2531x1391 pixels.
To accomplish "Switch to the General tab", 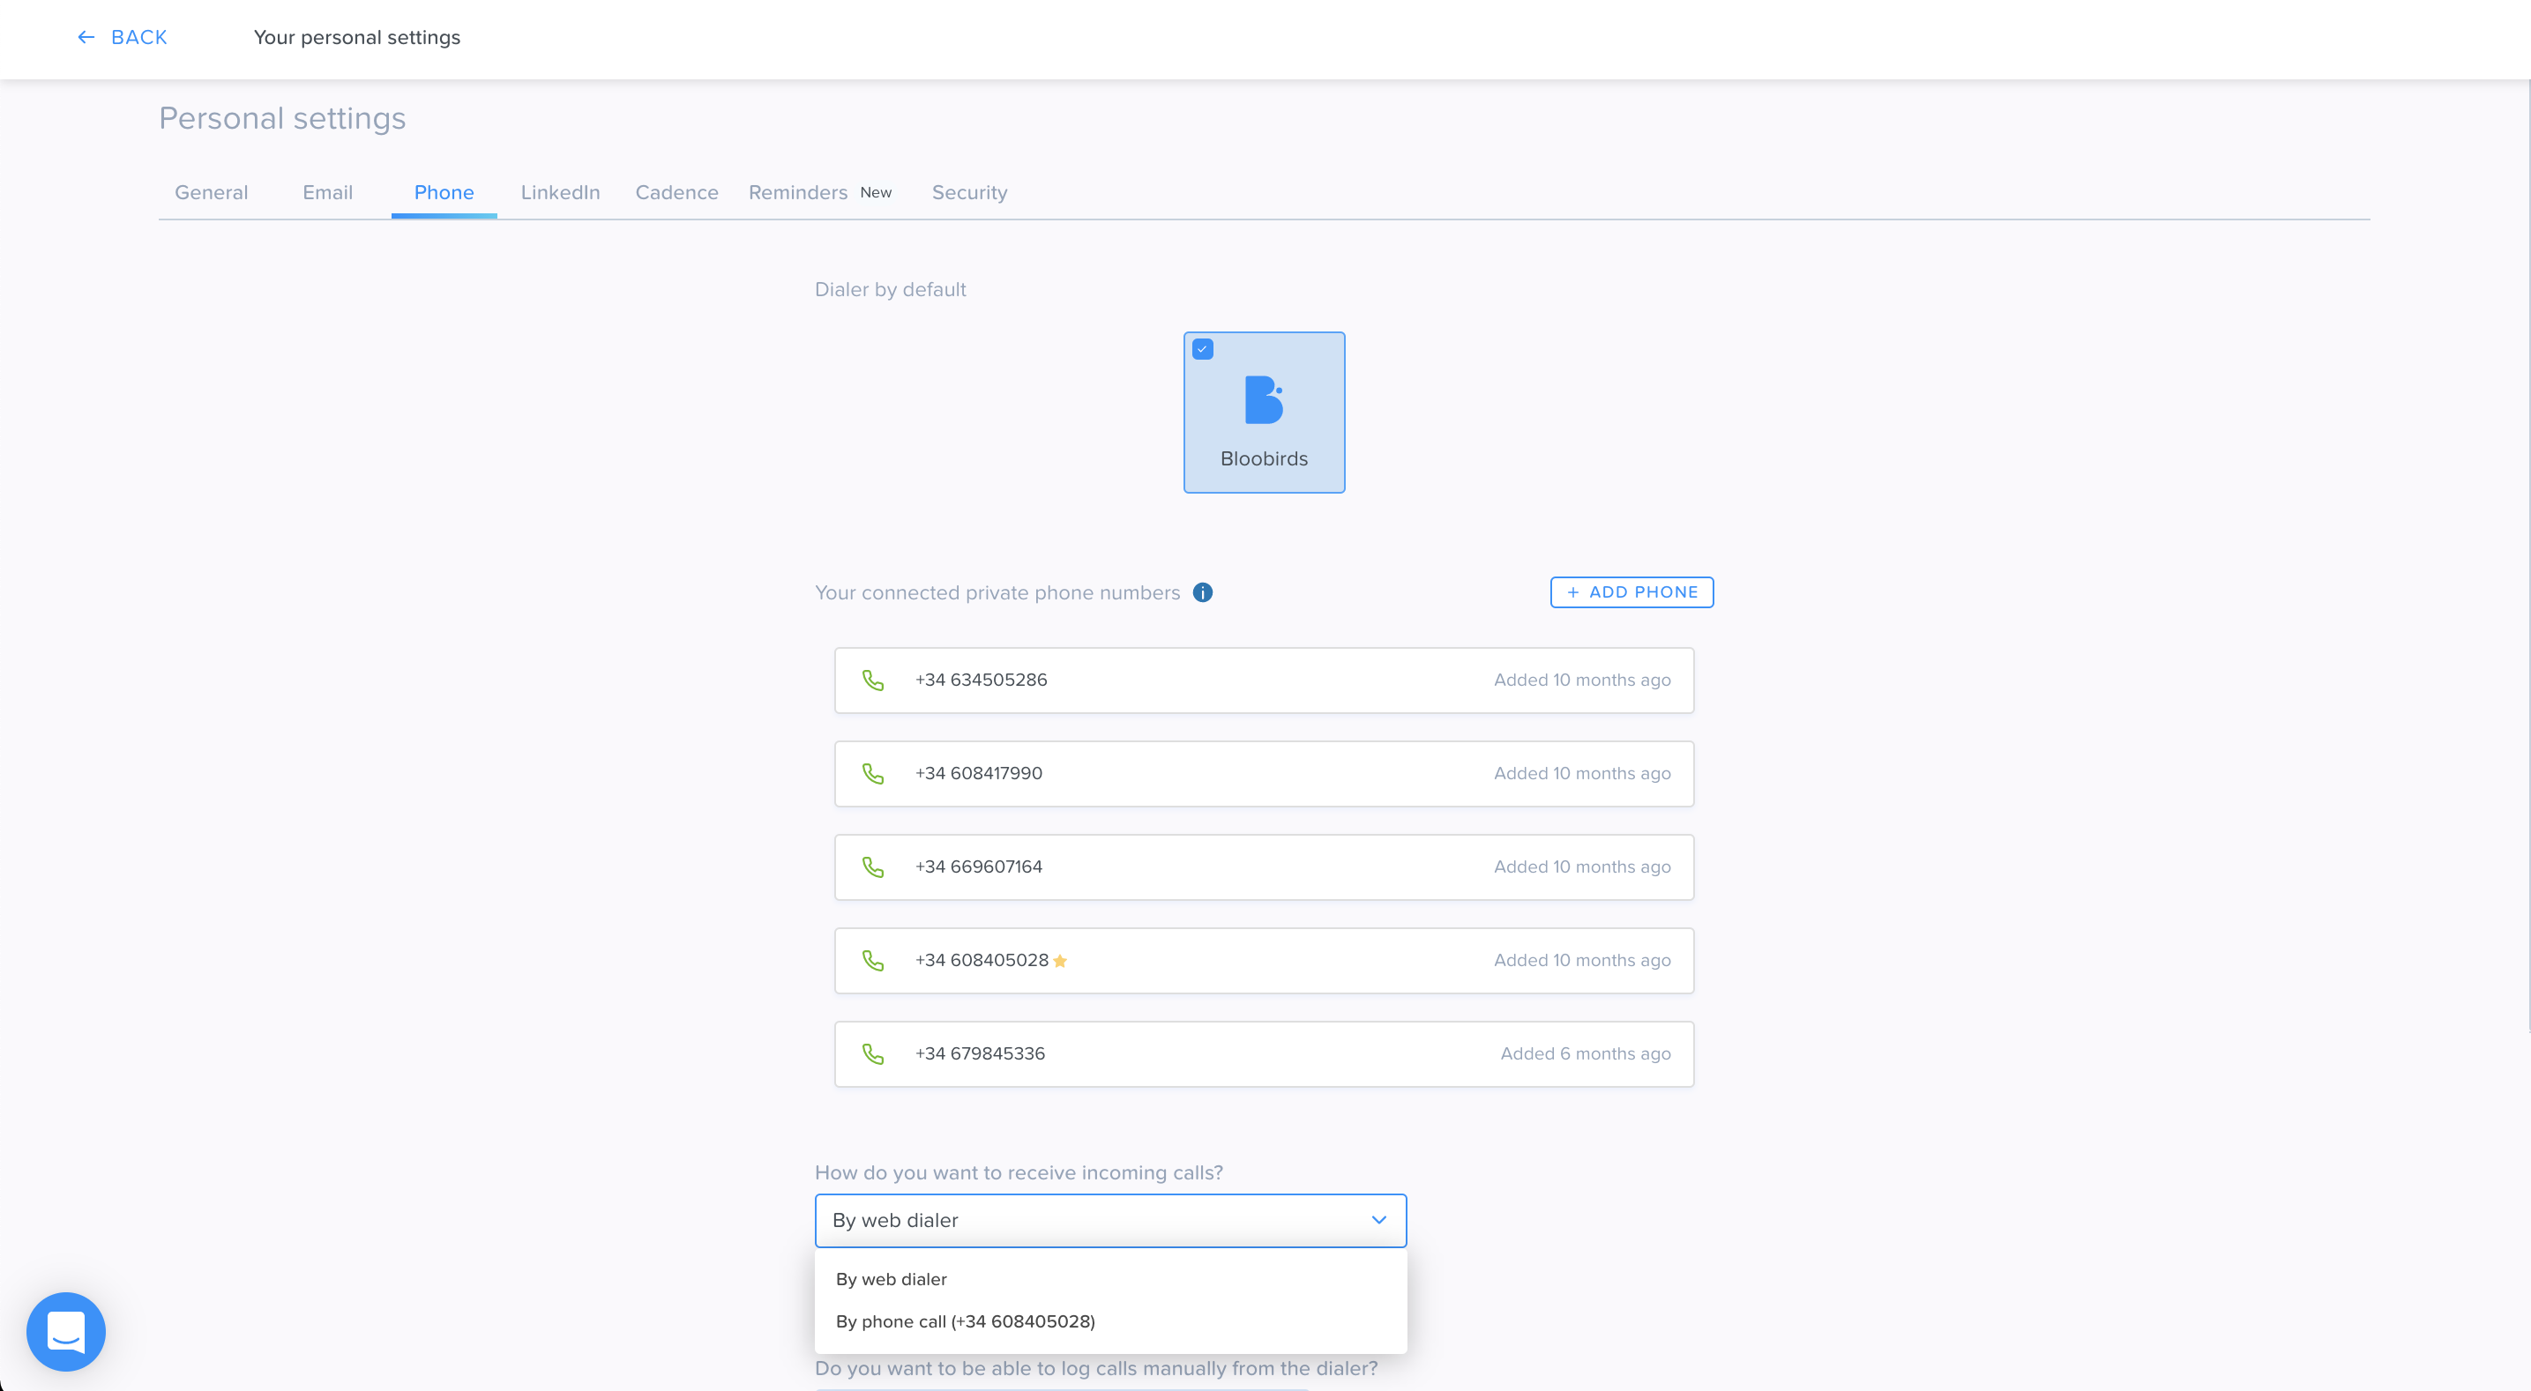I will point(212,192).
